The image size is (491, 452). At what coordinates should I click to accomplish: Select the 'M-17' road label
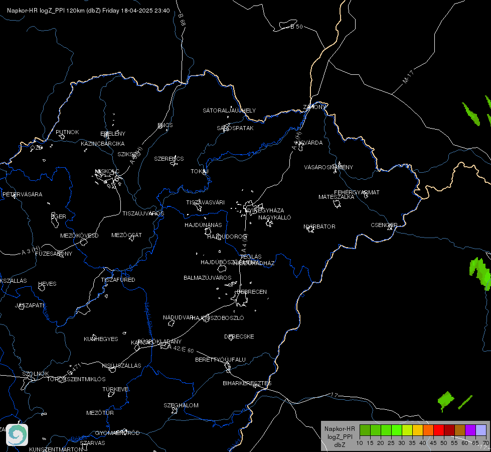coord(408,77)
